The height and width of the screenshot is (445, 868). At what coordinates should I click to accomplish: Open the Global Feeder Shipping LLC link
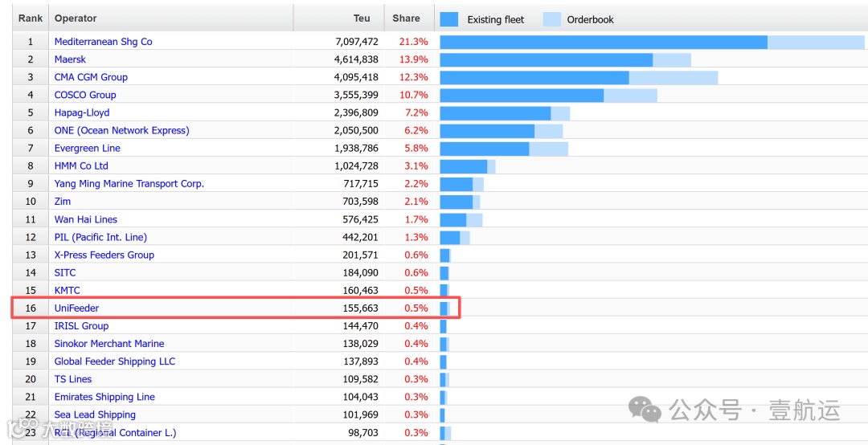point(115,361)
